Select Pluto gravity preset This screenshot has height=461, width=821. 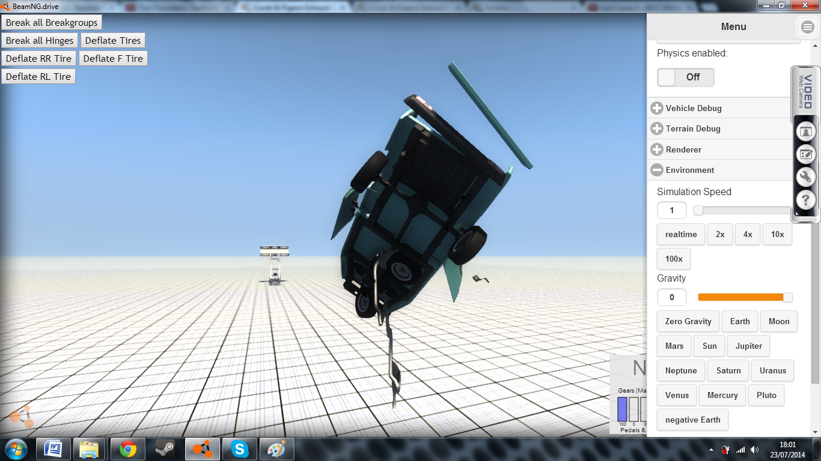[x=767, y=395]
